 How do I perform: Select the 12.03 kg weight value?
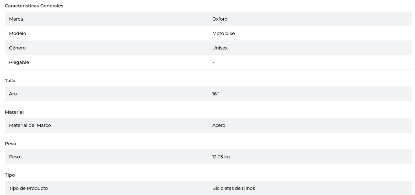221,157
